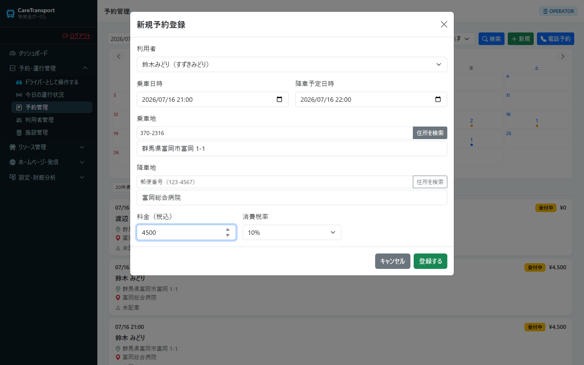
Task: Click the broadcast icon beside 今日の運行状況
Action: [19, 94]
